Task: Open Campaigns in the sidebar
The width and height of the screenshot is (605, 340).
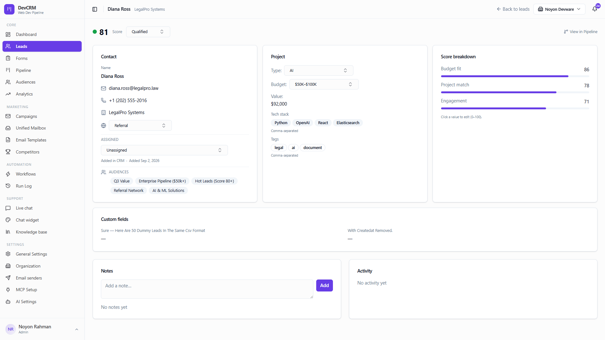Action: pyautogui.click(x=42, y=116)
